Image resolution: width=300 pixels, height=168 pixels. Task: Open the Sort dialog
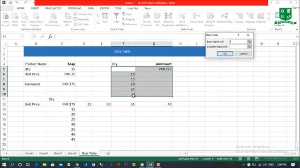coord(105,18)
